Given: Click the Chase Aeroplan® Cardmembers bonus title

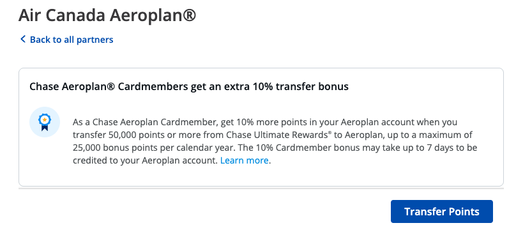Looking at the screenshot, I should pyautogui.click(x=189, y=87).
